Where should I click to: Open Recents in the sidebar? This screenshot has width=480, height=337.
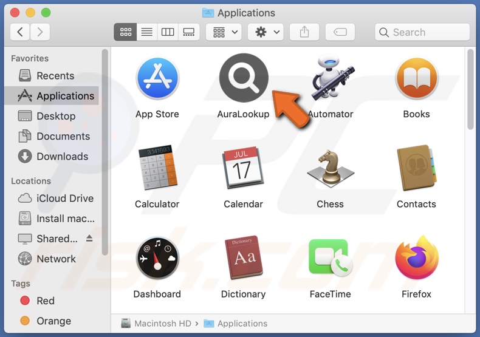[x=52, y=75]
